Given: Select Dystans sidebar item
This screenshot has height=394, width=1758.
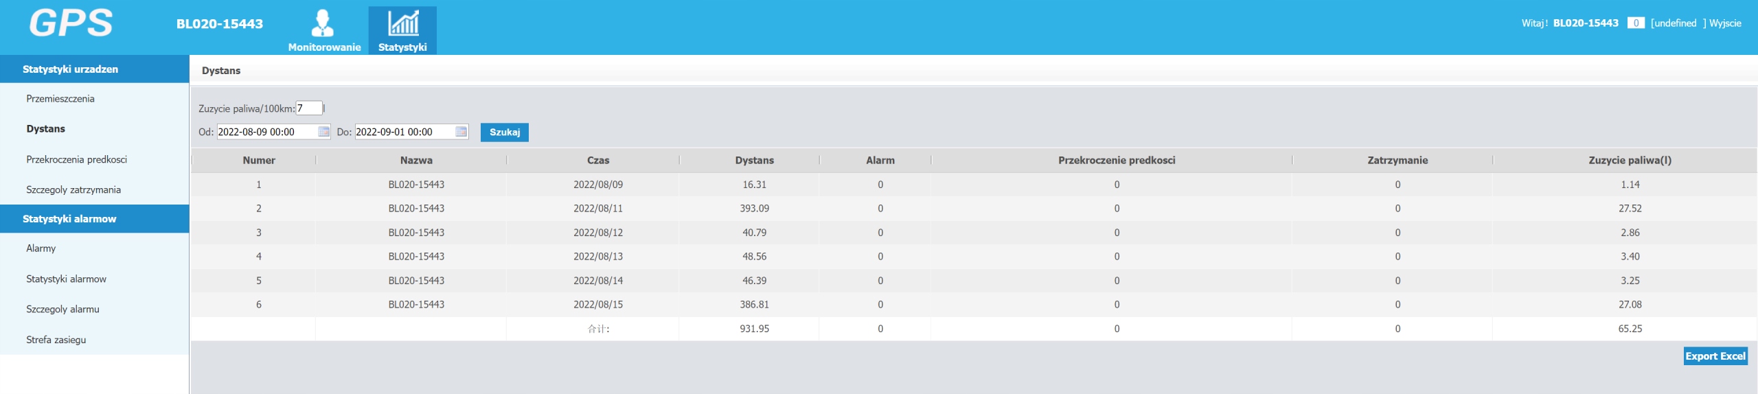Looking at the screenshot, I should point(45,129).
